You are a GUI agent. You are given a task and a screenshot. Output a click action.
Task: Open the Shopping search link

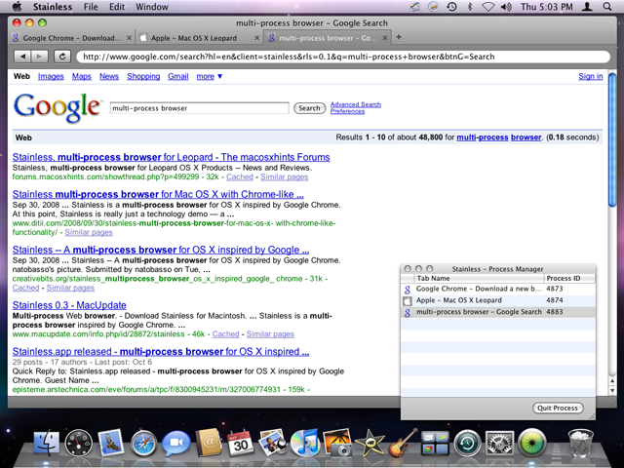[x=143, y=76]
